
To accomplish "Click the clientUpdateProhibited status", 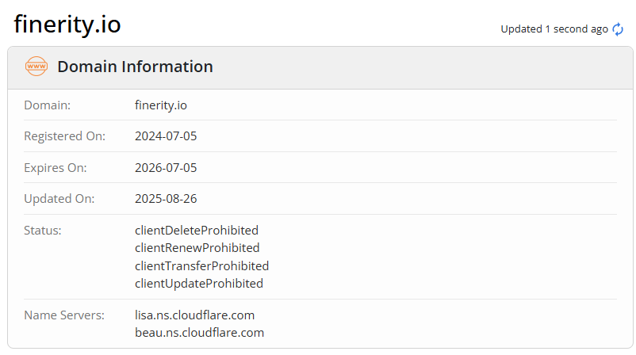I will click(199, 283).
